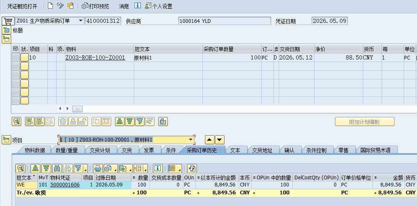Open the 消息 messages button

coord(124,6)
